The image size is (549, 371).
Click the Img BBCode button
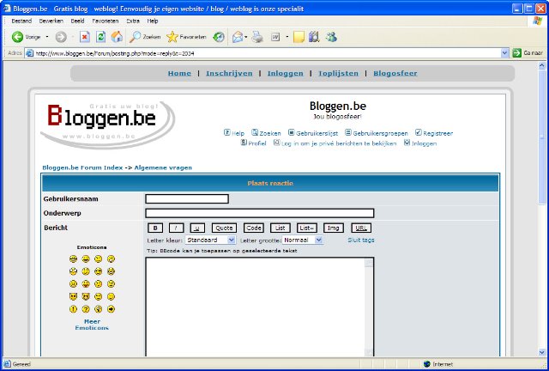tap(333, 228)
